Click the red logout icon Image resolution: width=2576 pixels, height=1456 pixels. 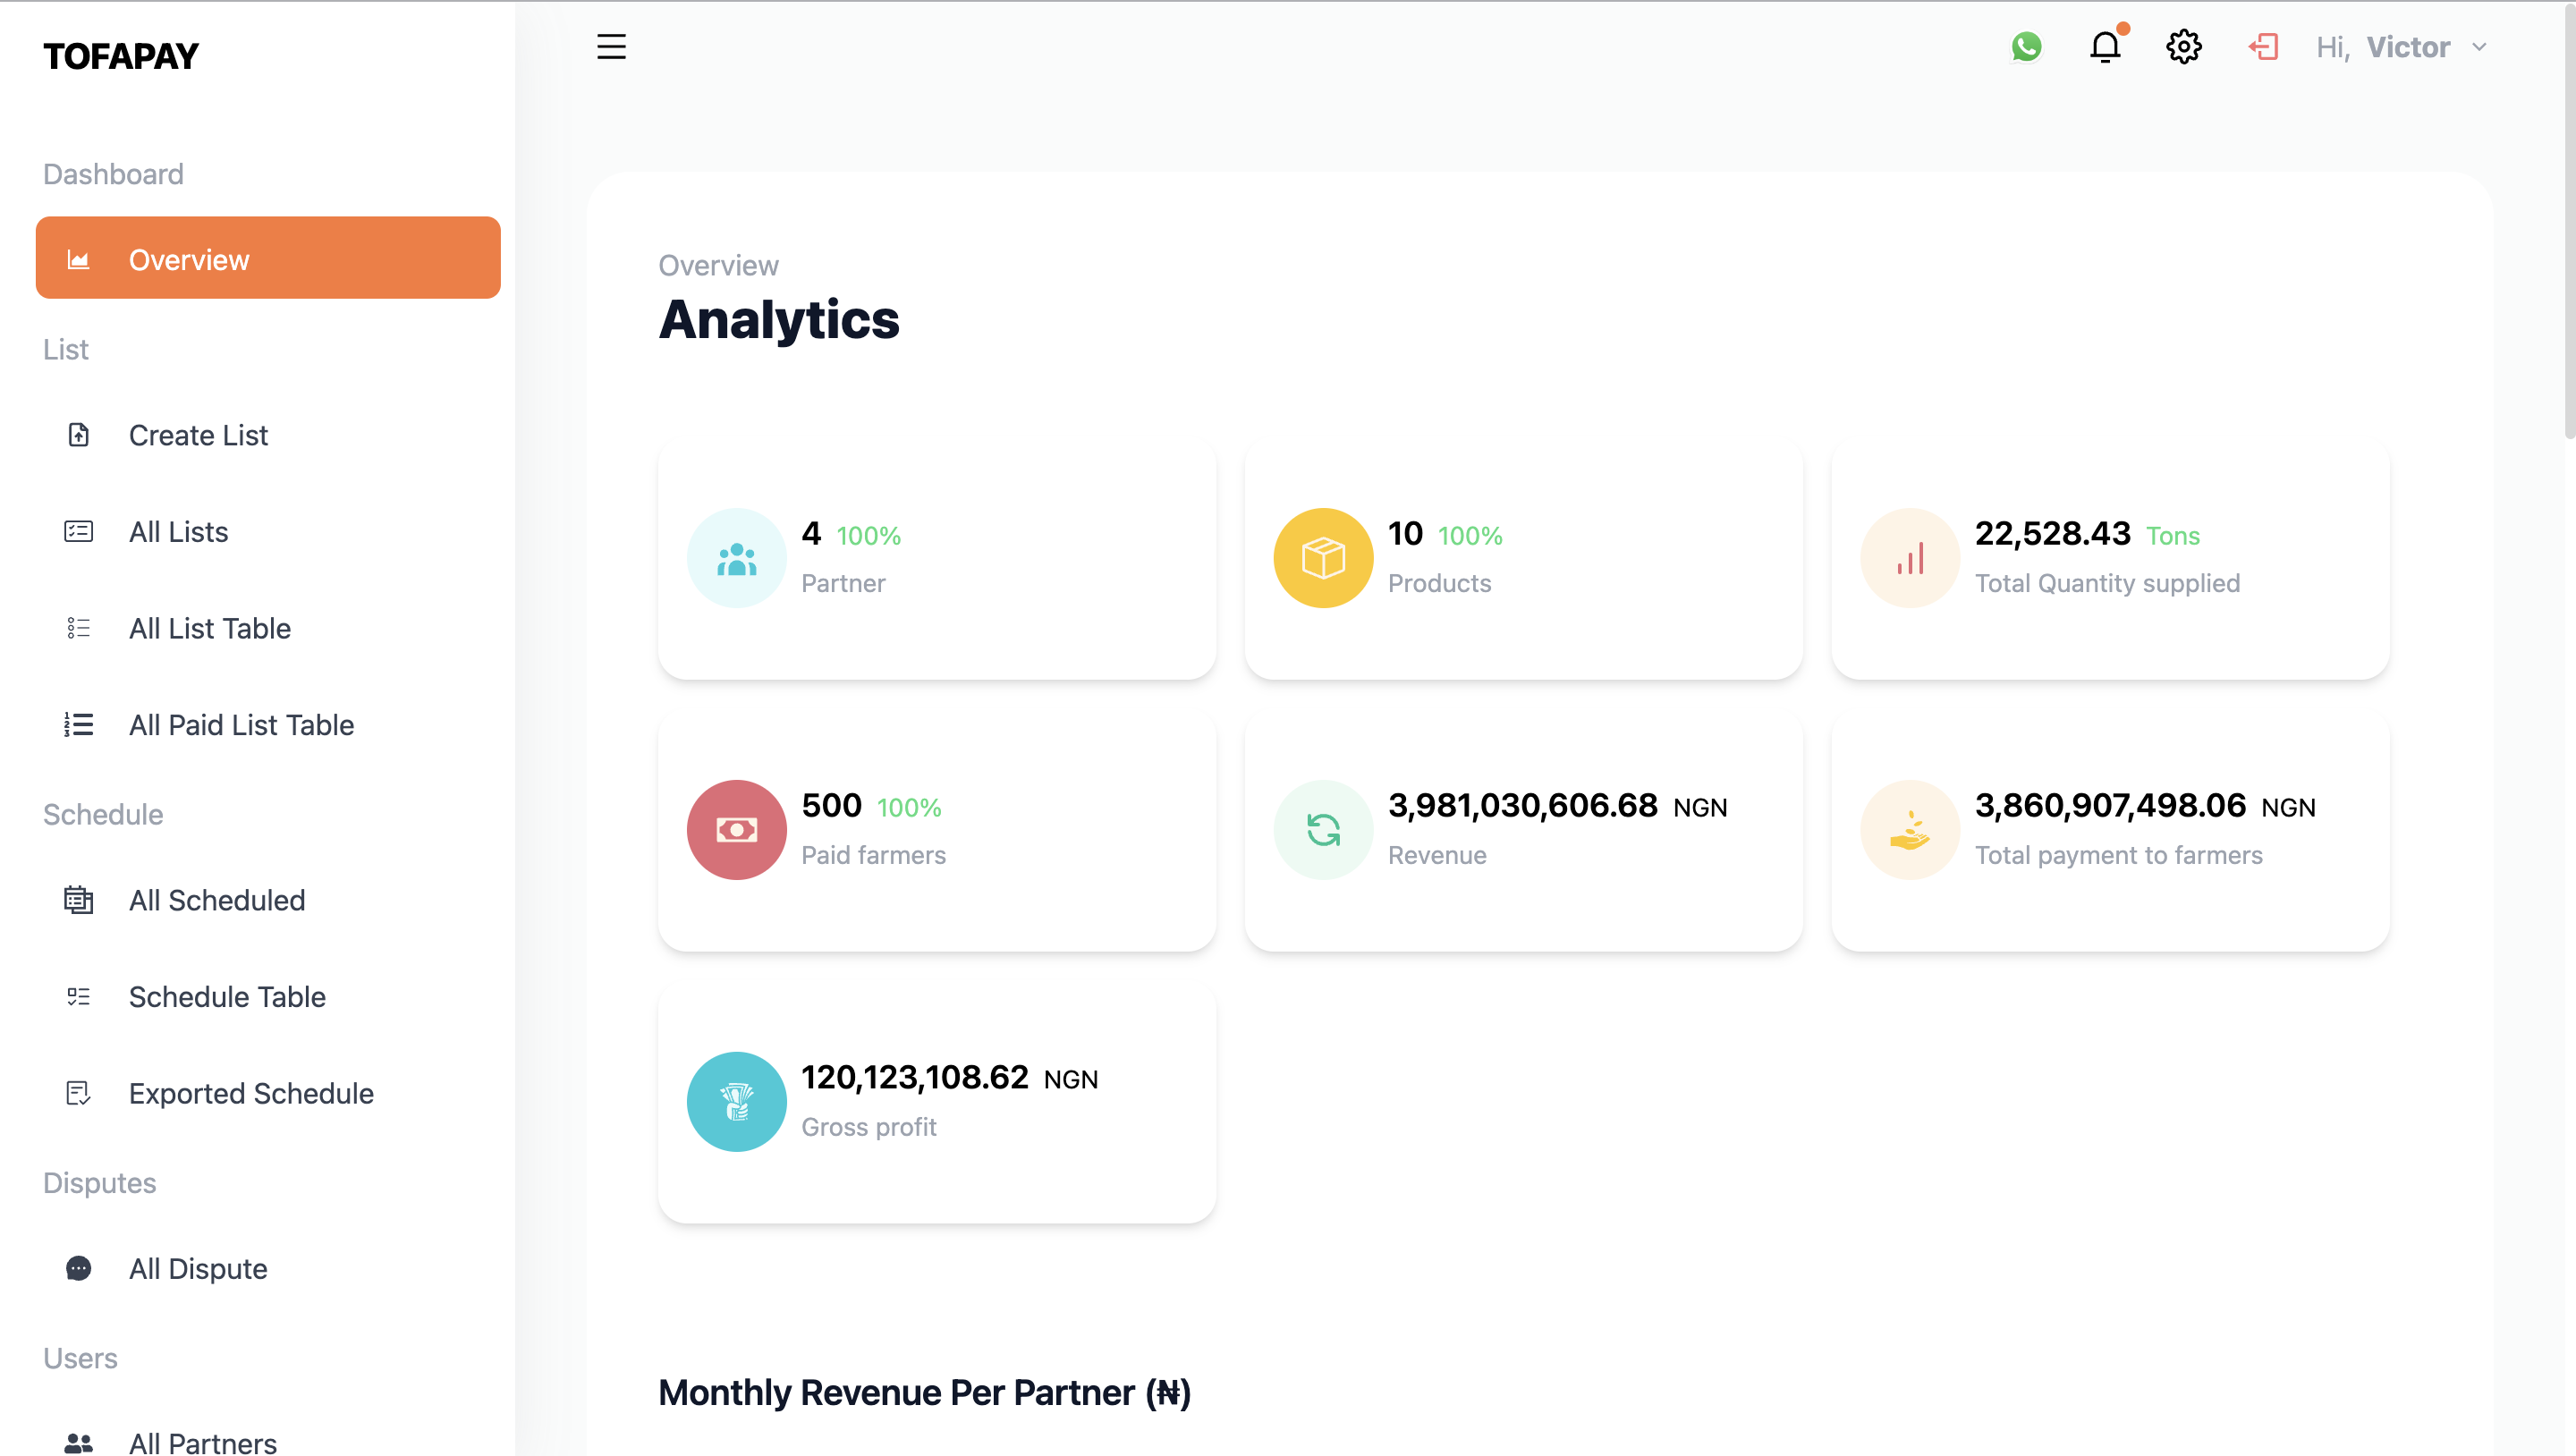(2263, 47)
